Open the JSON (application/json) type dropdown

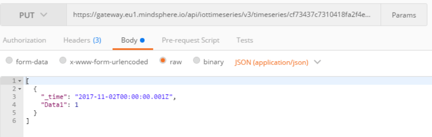(271, 62)
